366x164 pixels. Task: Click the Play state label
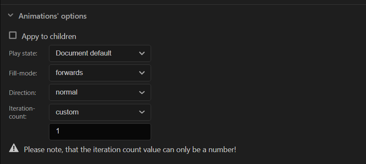[x=23, y=53]
